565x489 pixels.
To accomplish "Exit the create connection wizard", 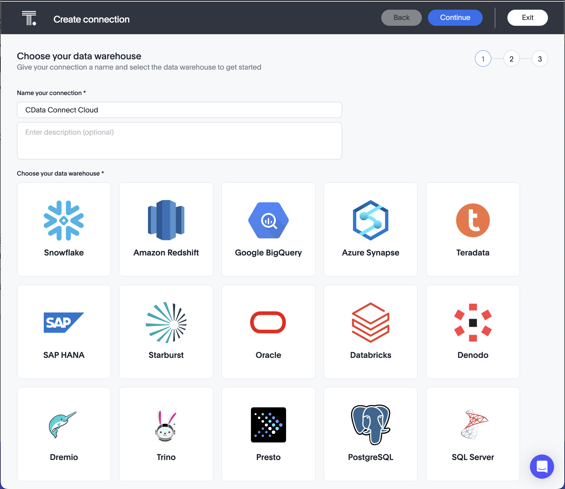I will tap(527, 18).
